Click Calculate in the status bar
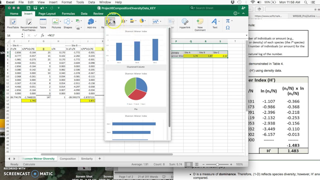Screen dimensions: 320x180 29,164
